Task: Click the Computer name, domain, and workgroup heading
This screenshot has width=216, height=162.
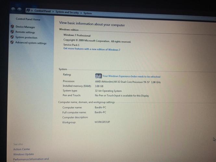Action: pyautogui.click(x=86, y=102)
